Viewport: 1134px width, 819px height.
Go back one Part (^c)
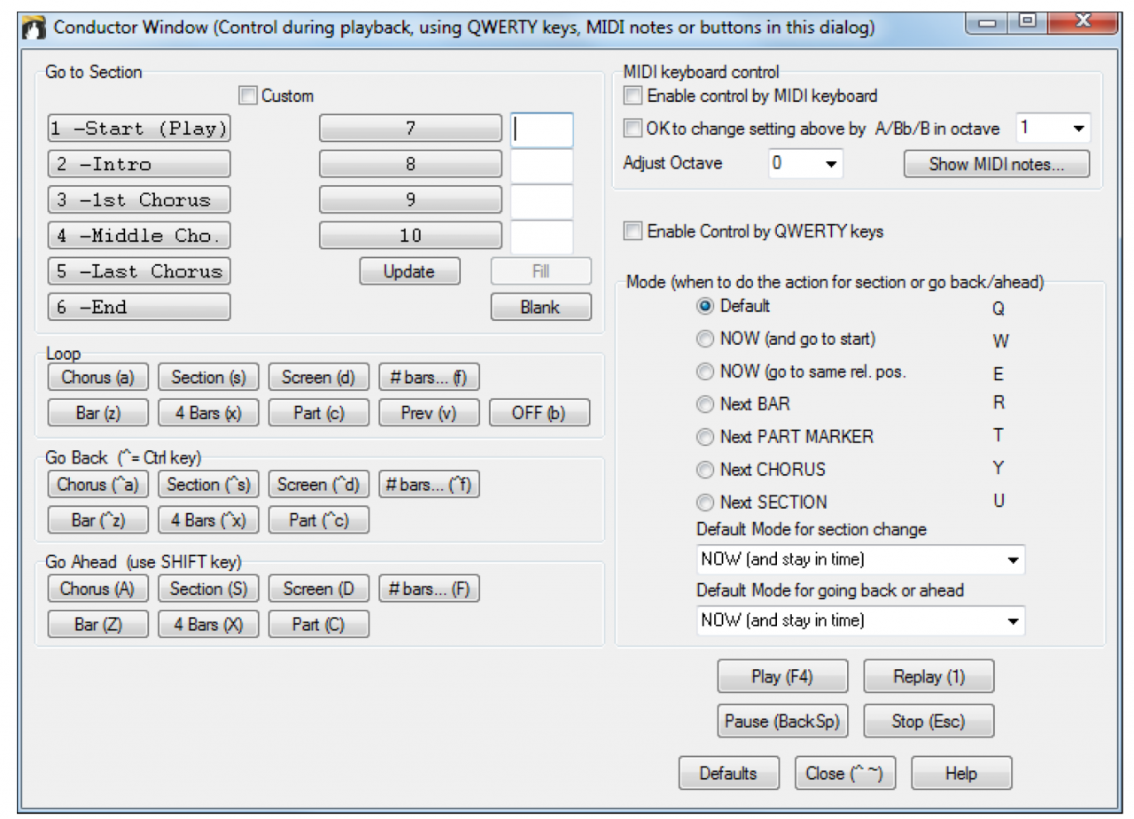(x=319, y=519)
